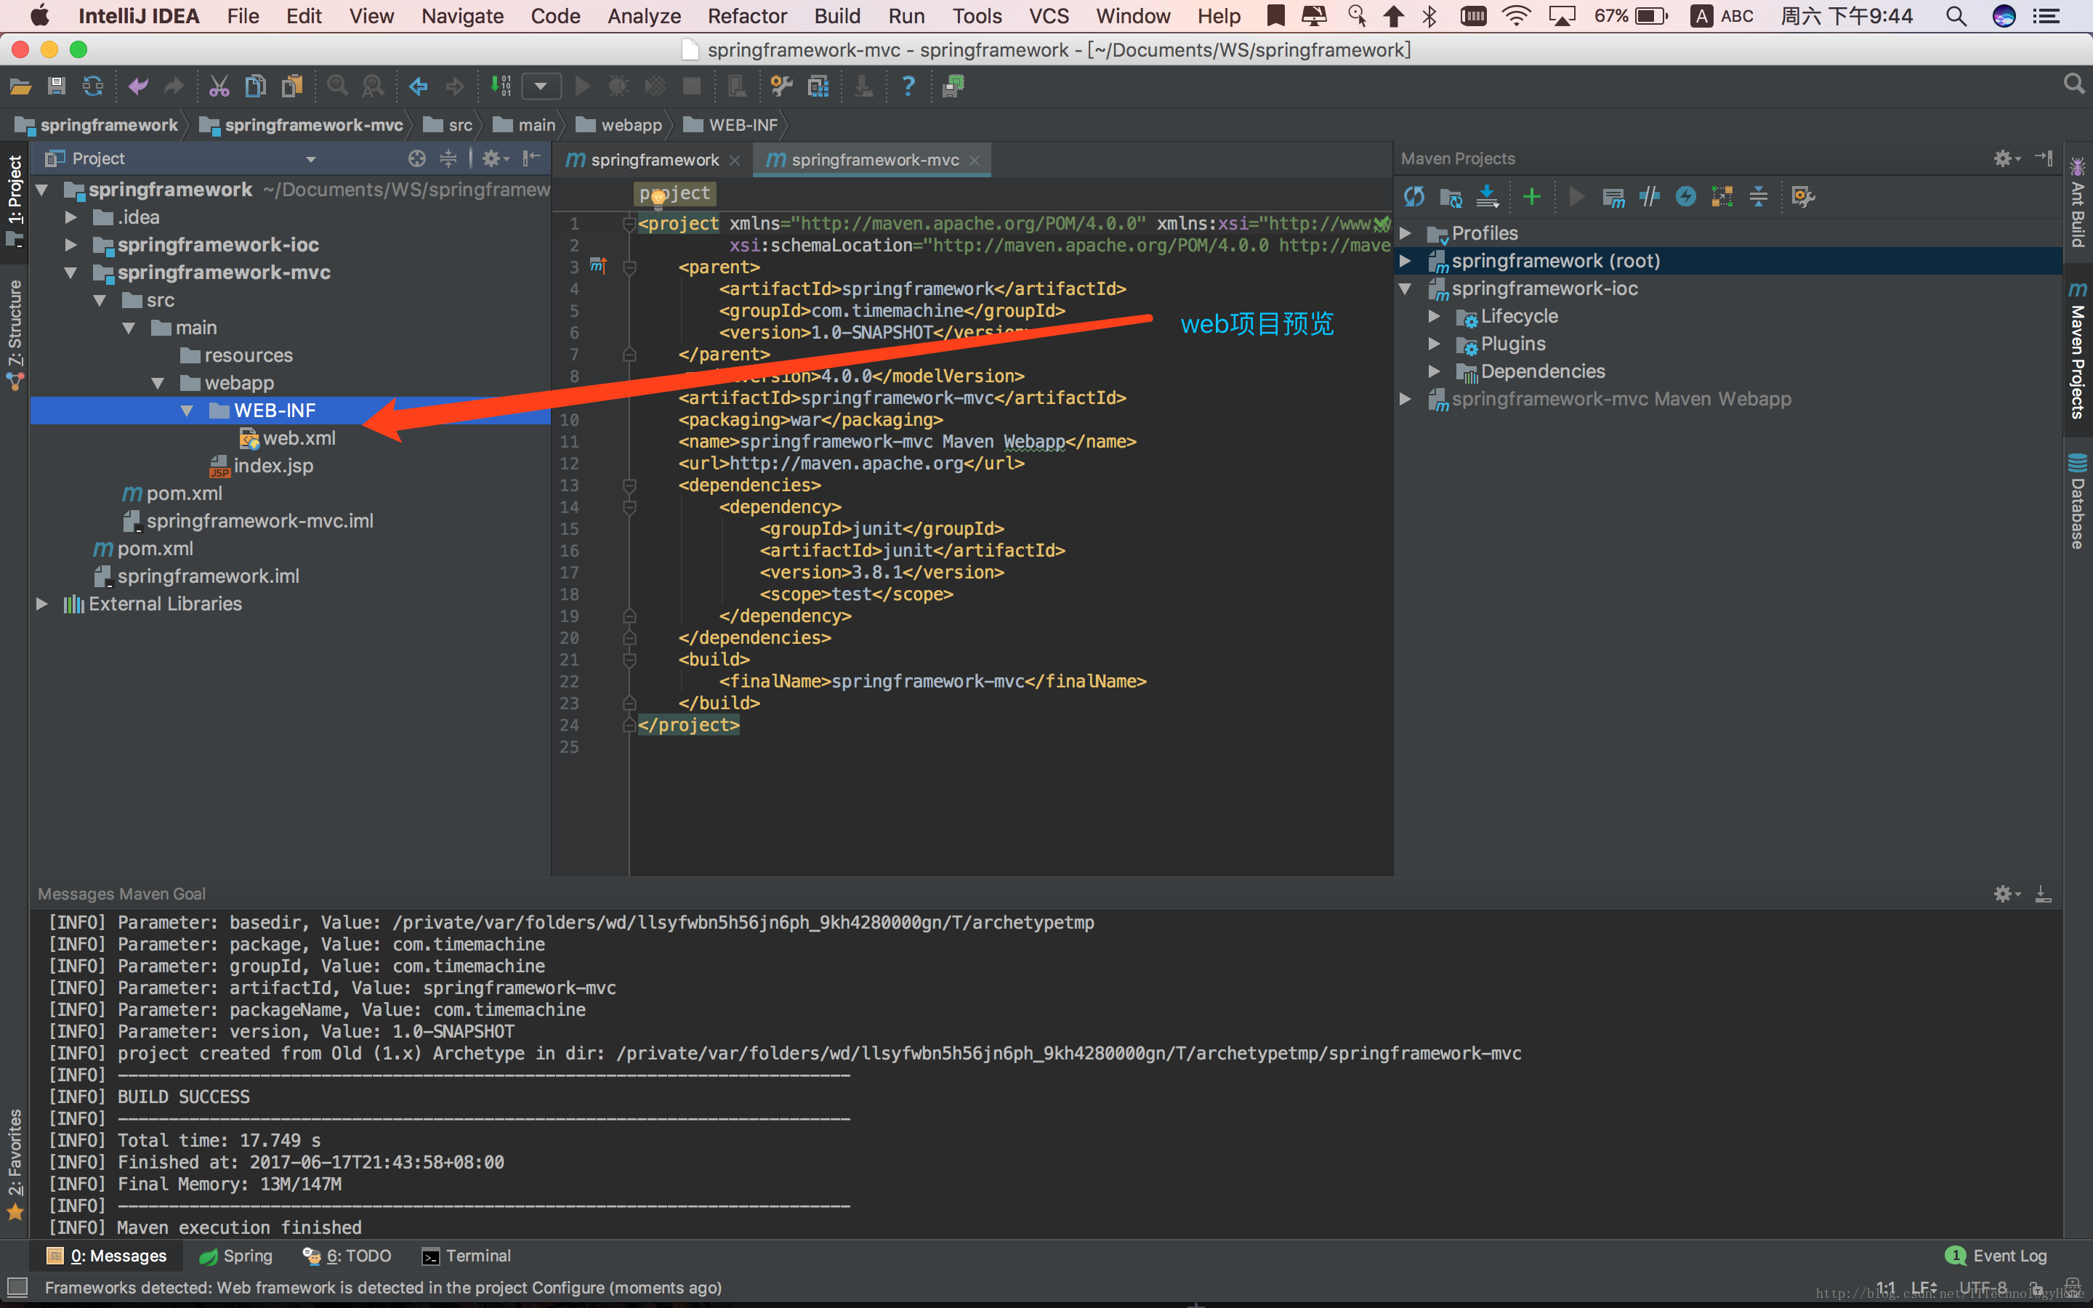Collapse the springframework-mvc module in Project tree

[71, 272]
